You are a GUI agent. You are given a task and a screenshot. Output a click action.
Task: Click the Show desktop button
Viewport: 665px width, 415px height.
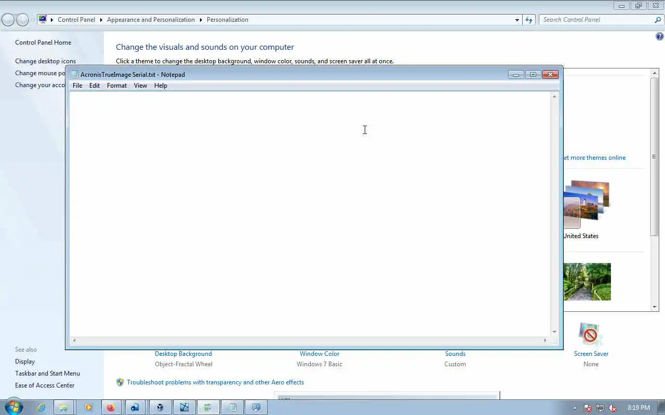[x=661, y=408]
